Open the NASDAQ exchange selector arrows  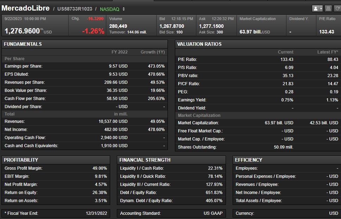(124, 9)
